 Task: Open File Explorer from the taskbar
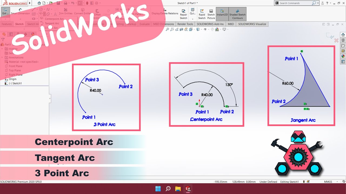pyautogui.click(x=178, y=188)
